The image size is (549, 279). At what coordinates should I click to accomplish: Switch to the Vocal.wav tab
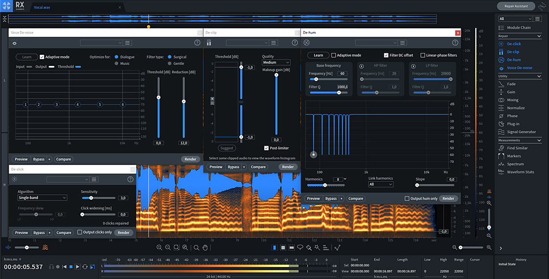[x=42, y=7]
